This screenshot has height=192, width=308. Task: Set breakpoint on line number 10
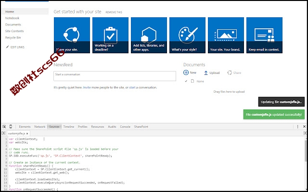click(x=5, y=169)
